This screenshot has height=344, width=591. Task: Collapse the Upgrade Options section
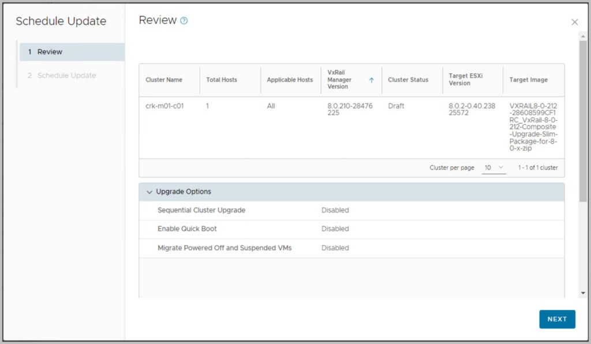point(150,192)
